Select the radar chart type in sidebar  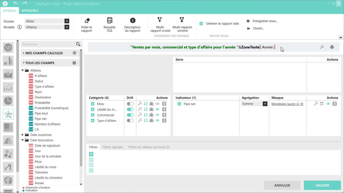(x=8, y=114)
